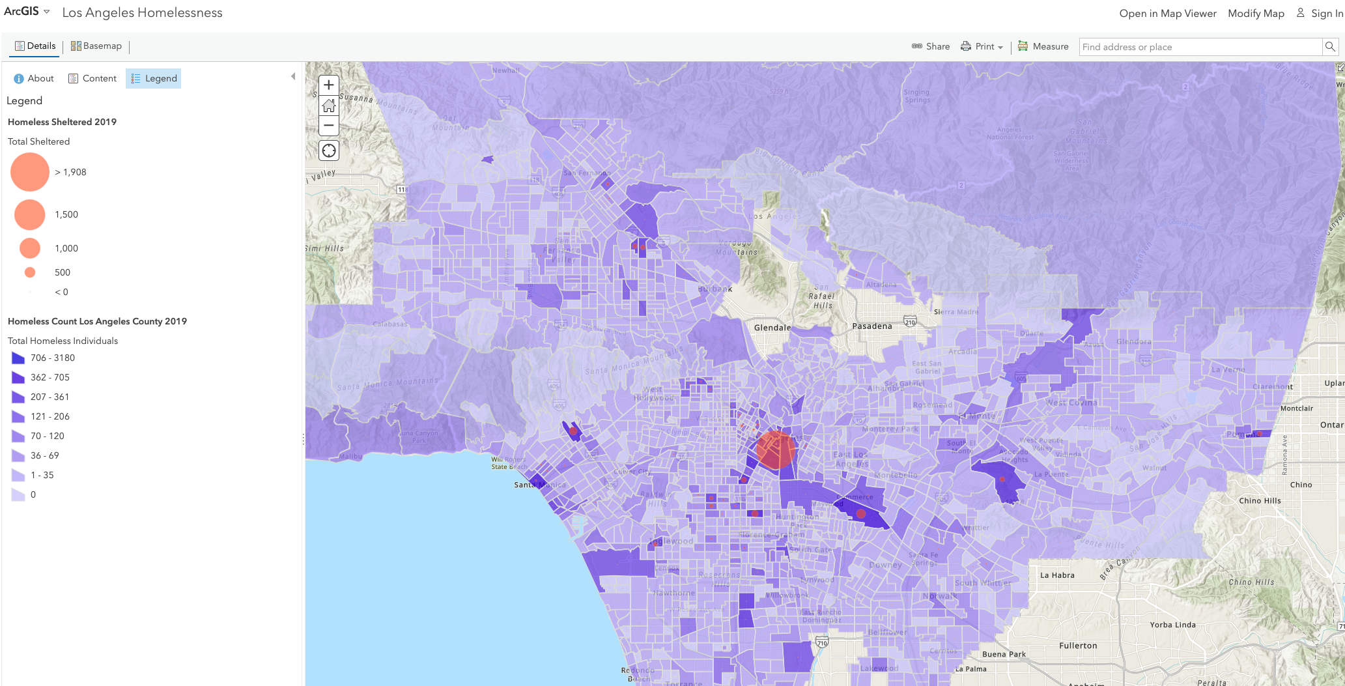
Task: Switch to the Content tab
Action: 92,79
